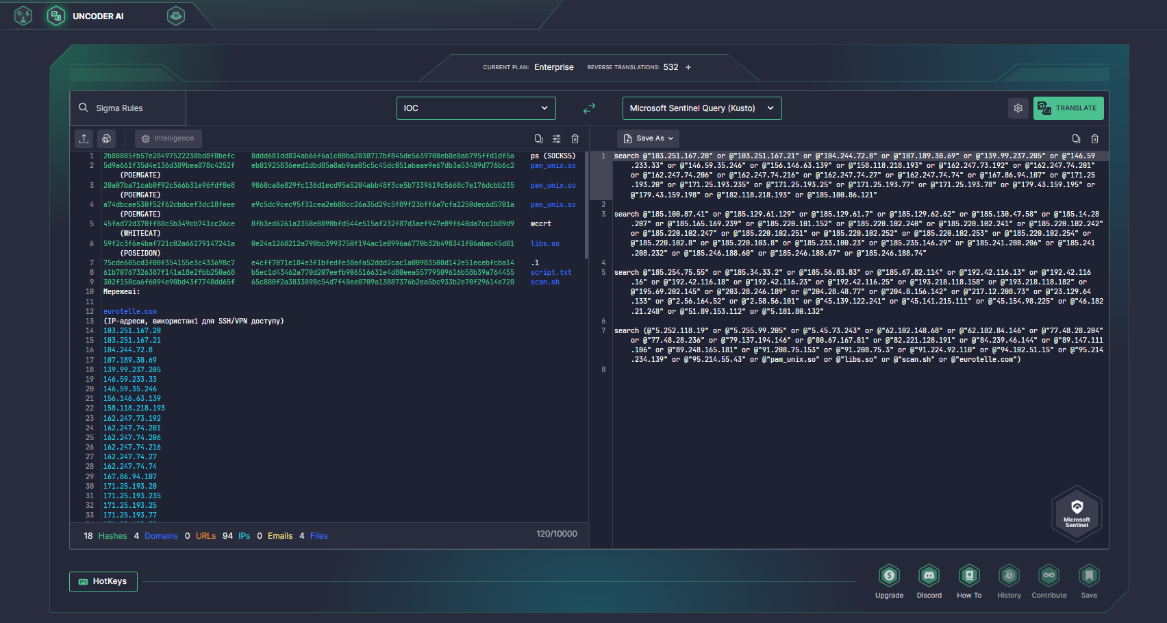Expand the Save As dropdown
Viewport: 1167px width, 623px height.
(648, 138)
